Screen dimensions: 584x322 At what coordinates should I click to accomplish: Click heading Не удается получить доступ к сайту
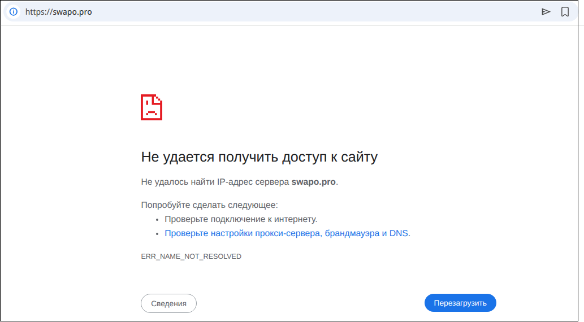pyautogui.click(x=259, y=157)
